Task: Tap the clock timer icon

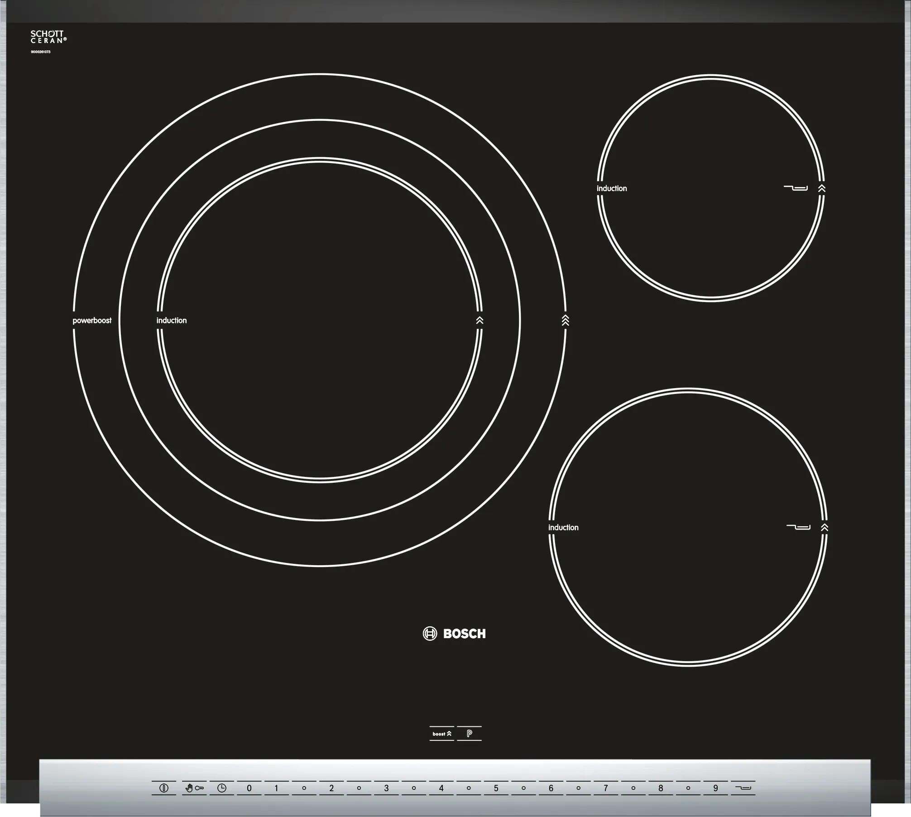Action: point(221,788)
